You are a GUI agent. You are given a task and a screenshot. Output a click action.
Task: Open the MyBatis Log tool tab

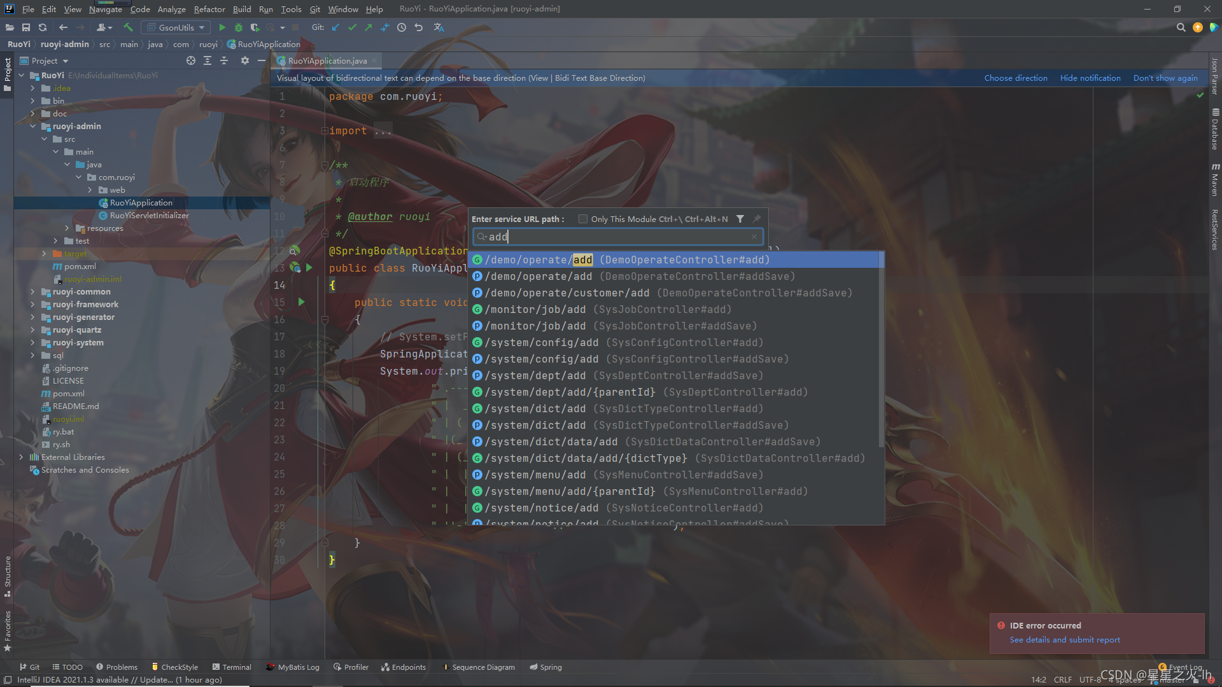coord(293,667)
